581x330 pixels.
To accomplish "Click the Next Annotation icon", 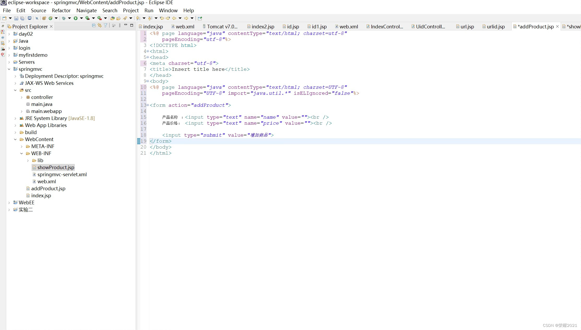I will tap(138, 18).
